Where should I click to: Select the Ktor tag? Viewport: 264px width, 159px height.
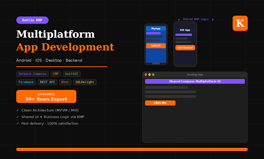tap(65, 82)
